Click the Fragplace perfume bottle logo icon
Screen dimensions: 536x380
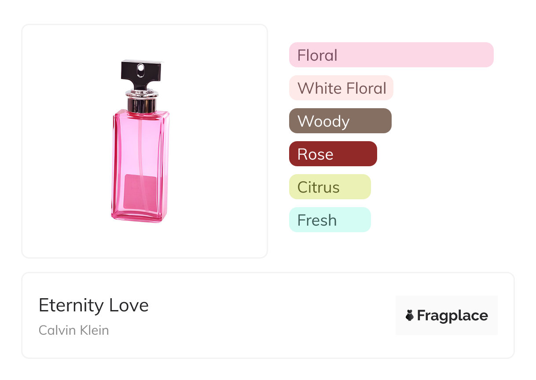click(x=410, y=315)
